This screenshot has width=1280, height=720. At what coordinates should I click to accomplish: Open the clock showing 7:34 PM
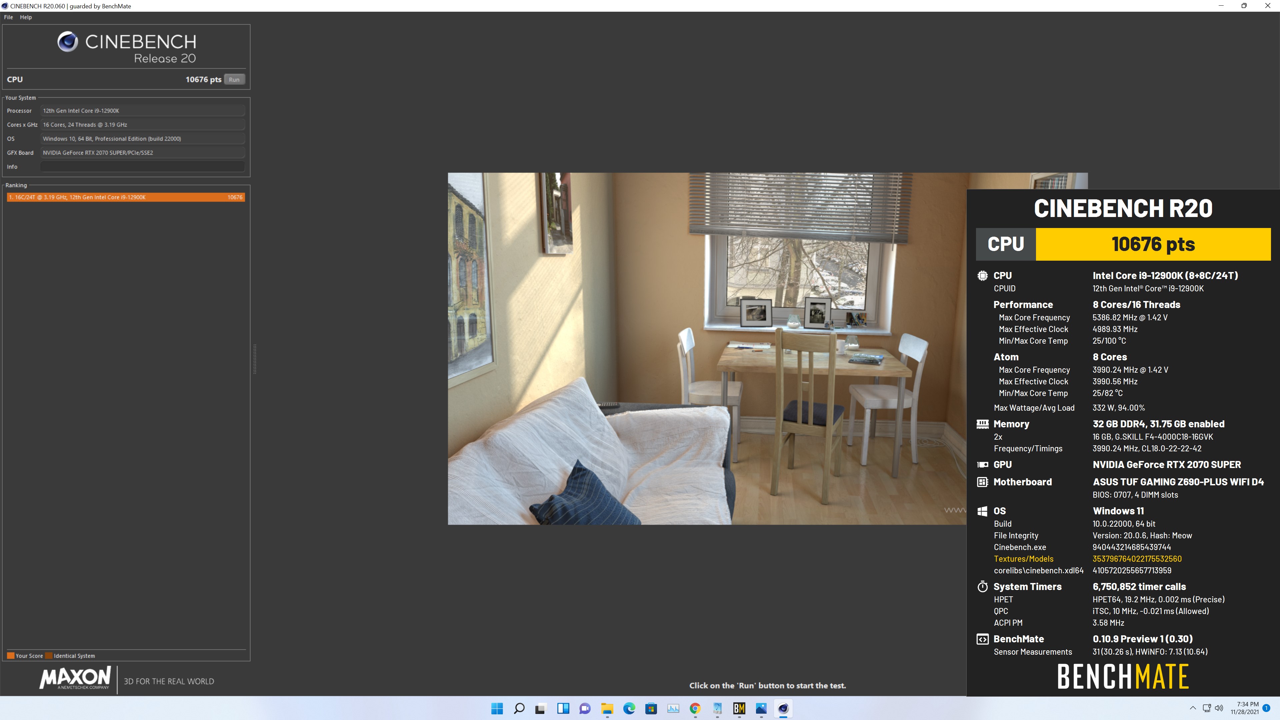coord(1245,708)
